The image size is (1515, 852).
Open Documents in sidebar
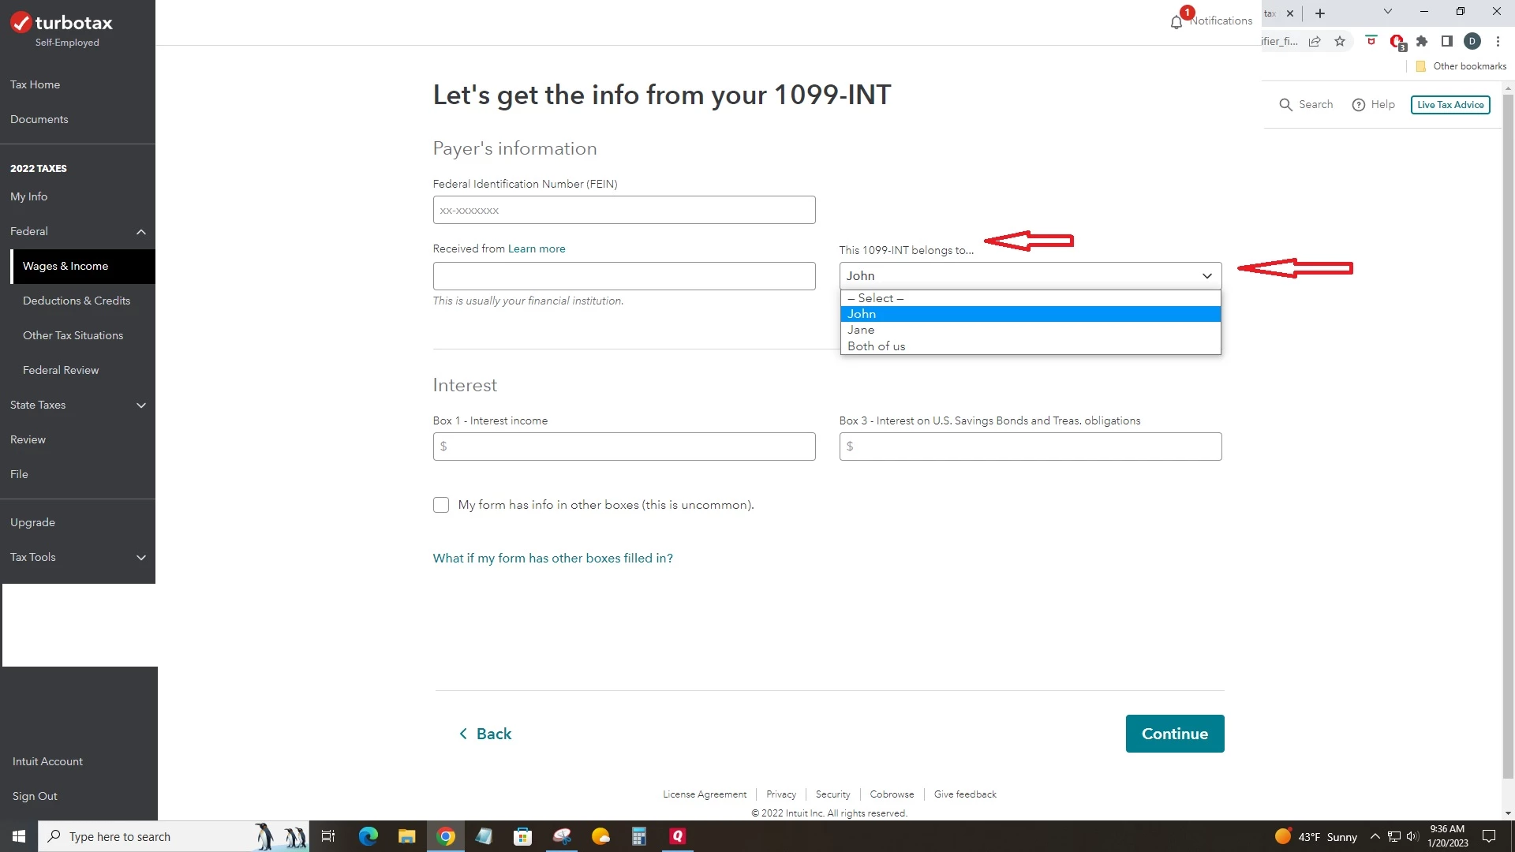tap(39, 119)
